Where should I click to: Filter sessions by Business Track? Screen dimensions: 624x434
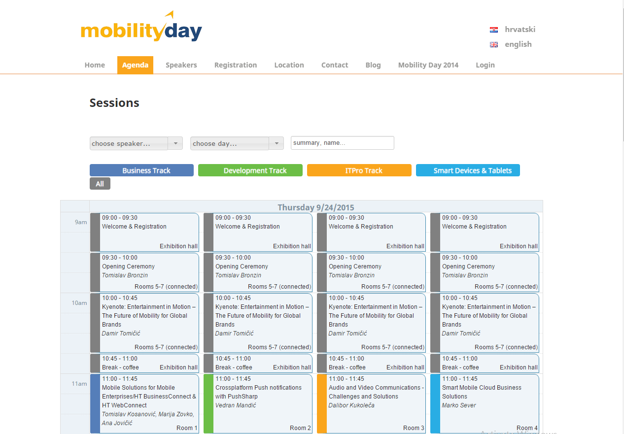pyautogui.click(x=141, y=170)
